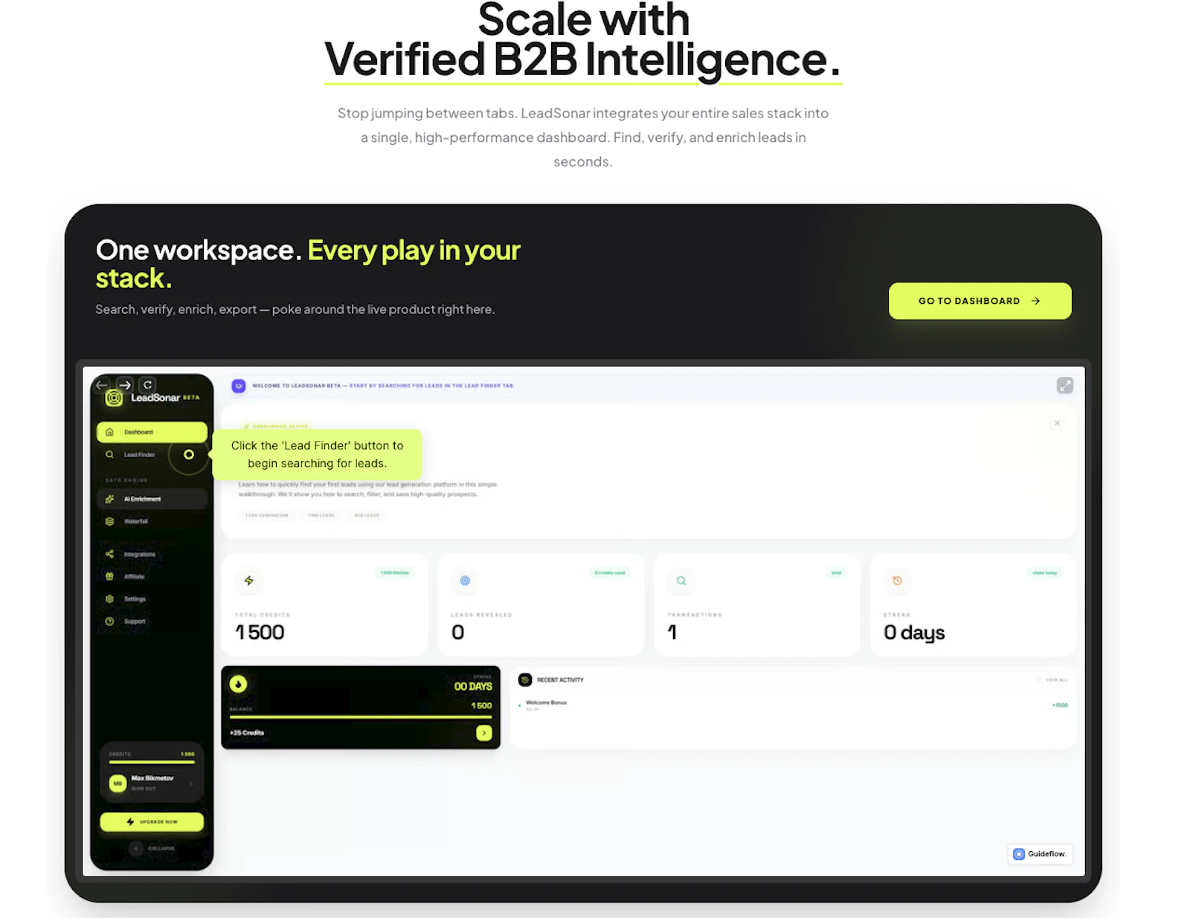Image resolution: width=1190 pixels, height=918 pixels.
Task: Open Waterfall in the sidebar
Action: click(x=152, y=521)
